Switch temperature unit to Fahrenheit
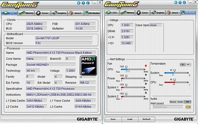The height and width of the screenshot is (124, 198). tap(188, 65)
